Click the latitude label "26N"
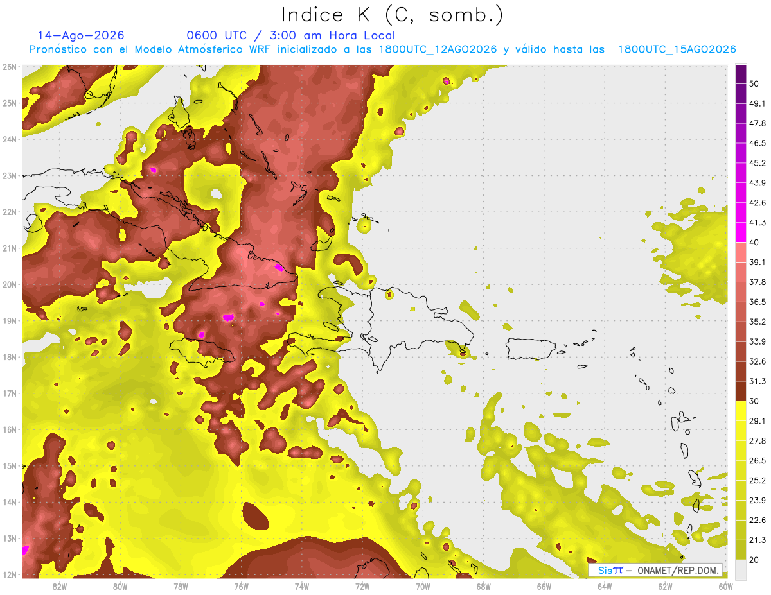771x595 pixels. pos(9,67)
